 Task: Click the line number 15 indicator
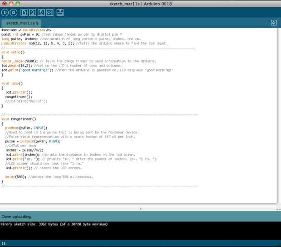[4, 243]
